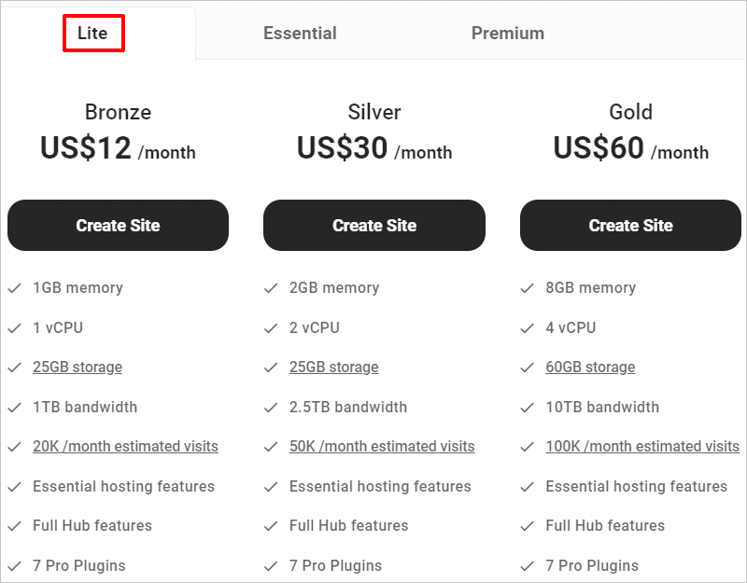Click the checkmark next to 2 vCPU

271,327
